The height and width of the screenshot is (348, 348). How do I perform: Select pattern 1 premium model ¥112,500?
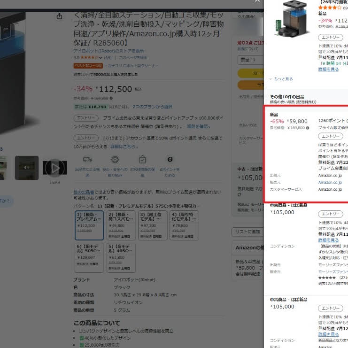(x=89, y=225)
